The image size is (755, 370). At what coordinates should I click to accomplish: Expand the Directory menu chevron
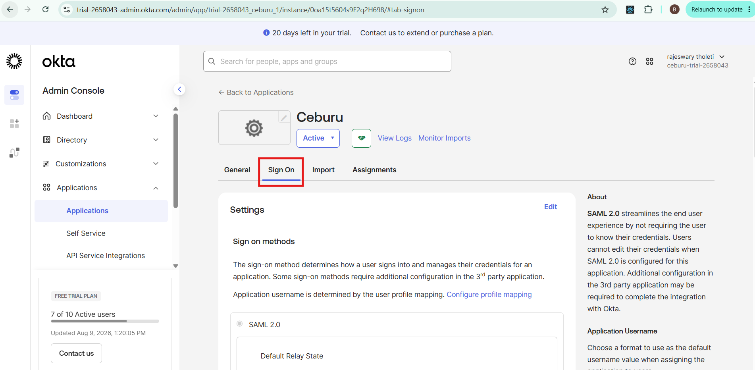click(x=156, y=140)
